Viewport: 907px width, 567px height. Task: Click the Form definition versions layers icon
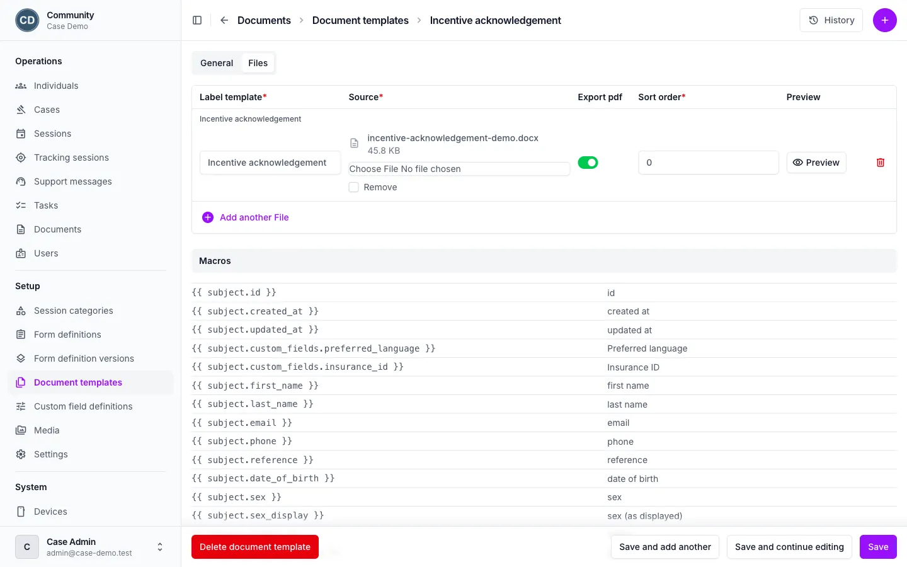click(x=21, y=358)
